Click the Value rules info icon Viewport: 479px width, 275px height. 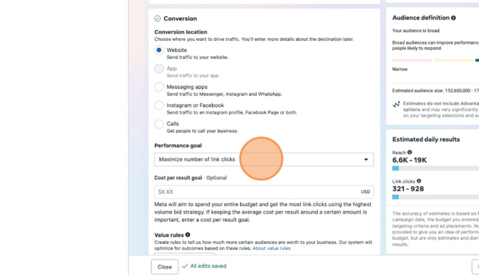coord(188,235)
